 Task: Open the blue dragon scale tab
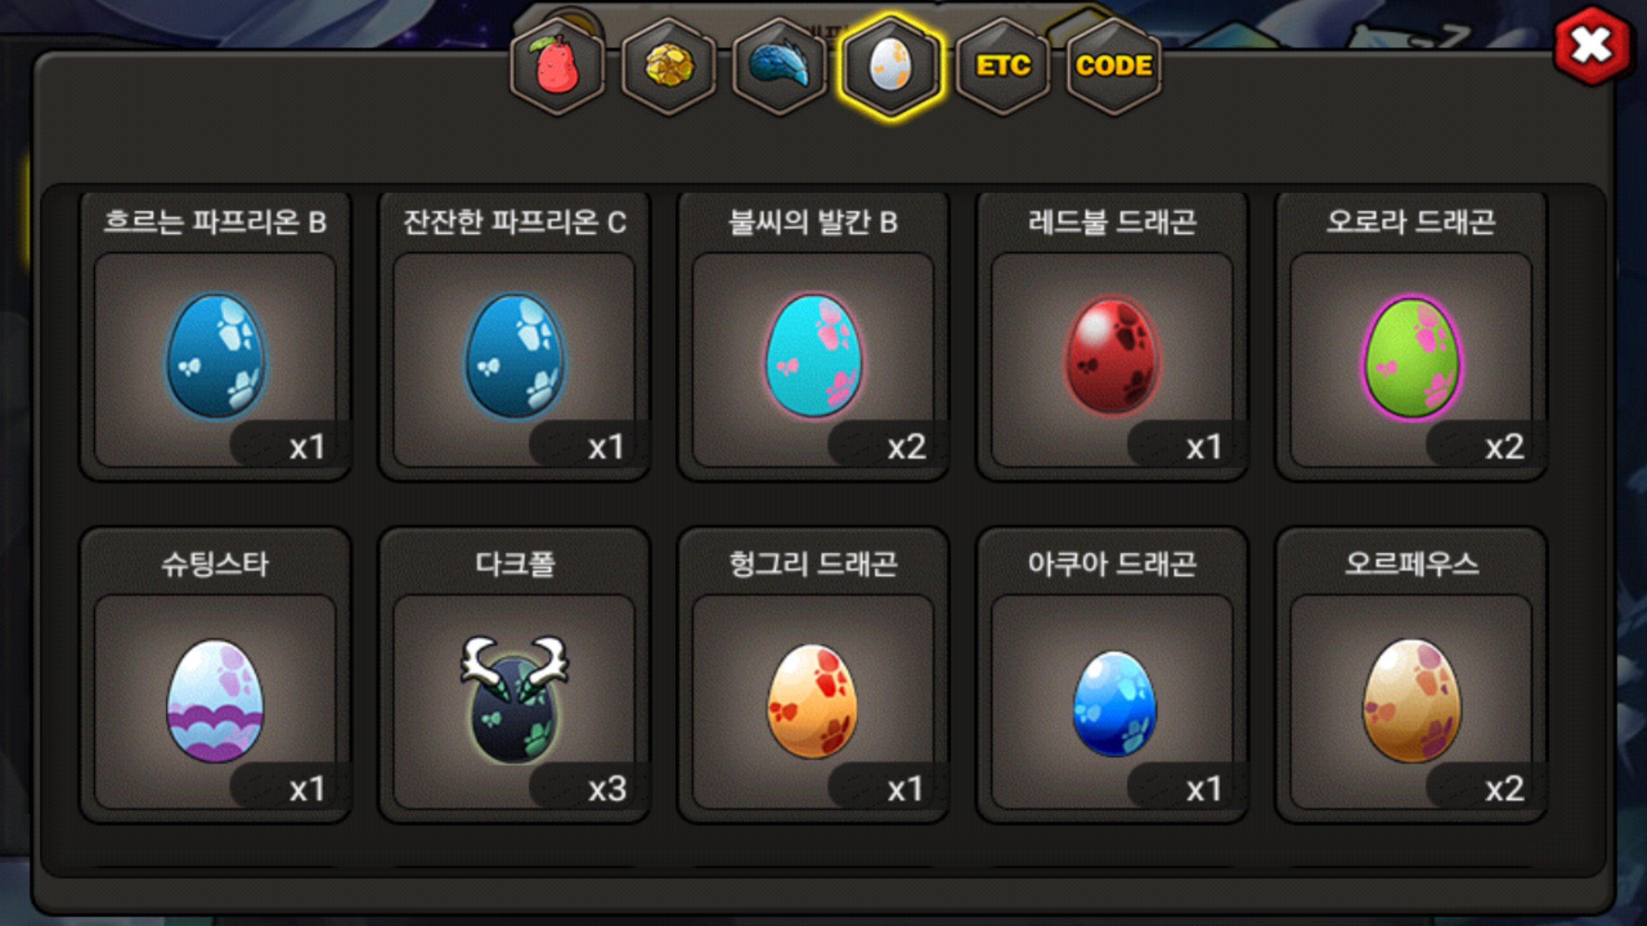click(780, 66)
